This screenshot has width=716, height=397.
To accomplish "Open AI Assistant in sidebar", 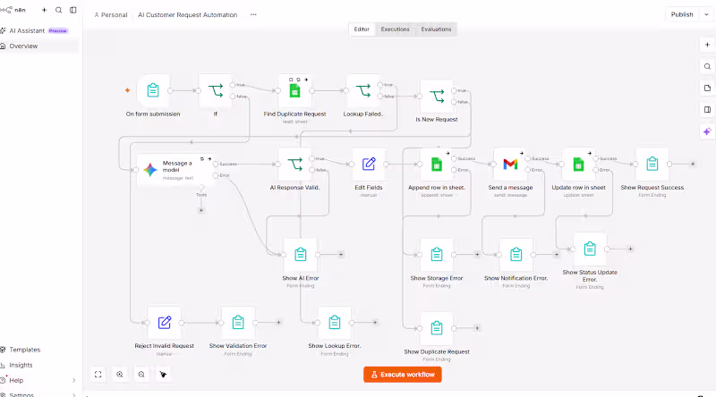I will 38,30.
